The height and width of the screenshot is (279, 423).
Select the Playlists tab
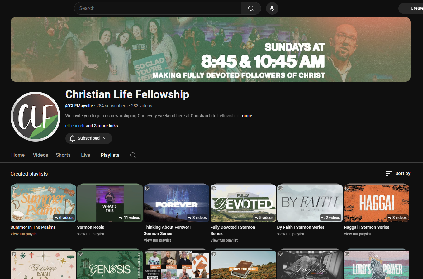click(x=110, y=155)
